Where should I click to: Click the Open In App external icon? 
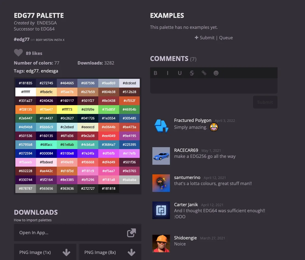131,233
